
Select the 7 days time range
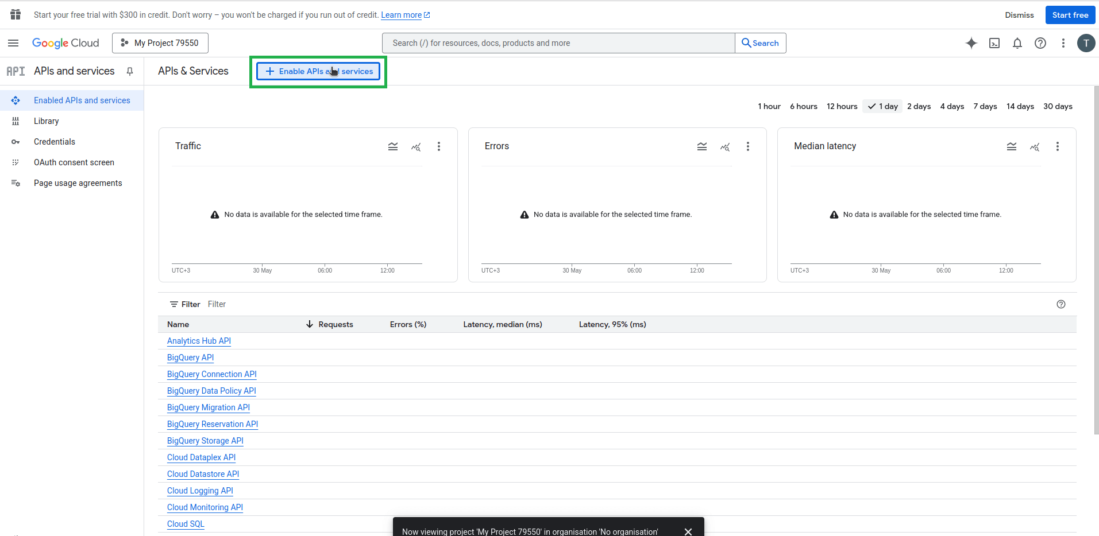click(x=985, y=106)
